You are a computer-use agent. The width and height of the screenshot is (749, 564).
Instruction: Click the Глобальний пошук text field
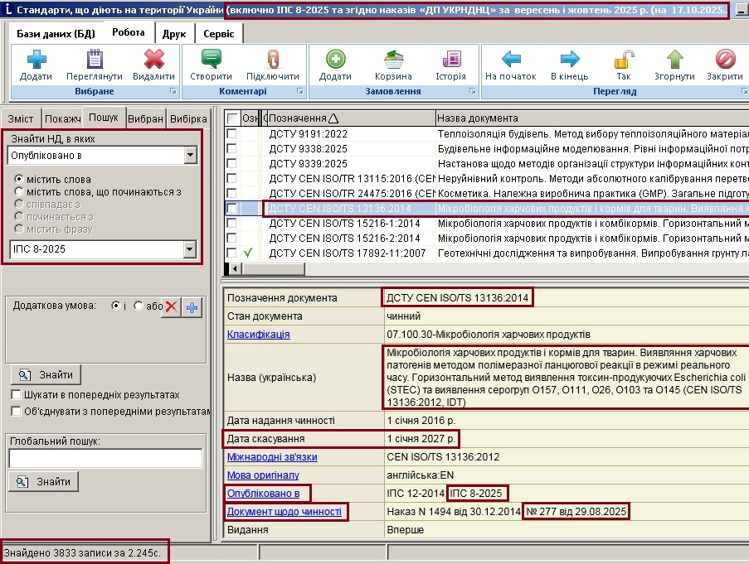pyautogui.click(x=105, y=458)
